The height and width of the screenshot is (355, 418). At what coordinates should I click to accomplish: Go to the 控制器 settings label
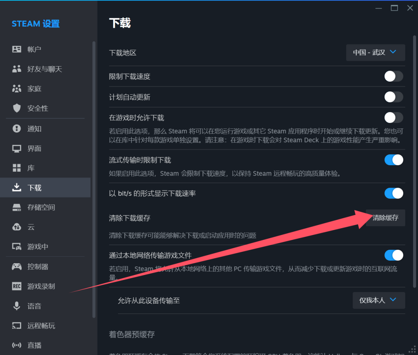pyautogui.click(x=38, y=266)
